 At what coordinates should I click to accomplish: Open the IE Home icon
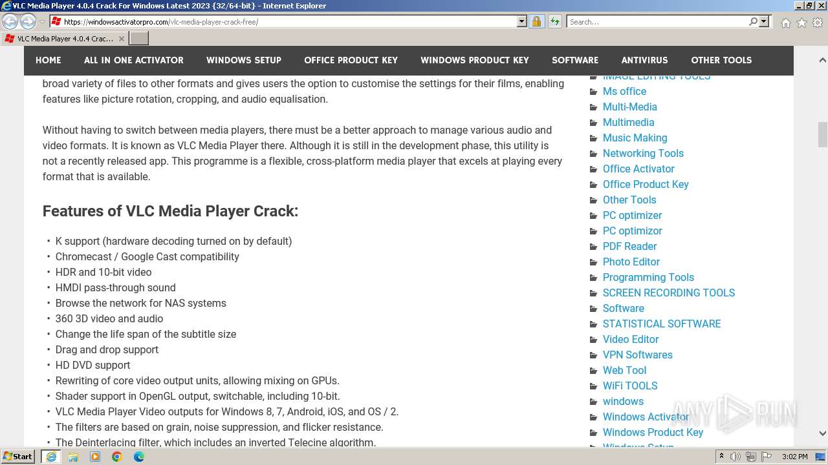tap(785, 23)
